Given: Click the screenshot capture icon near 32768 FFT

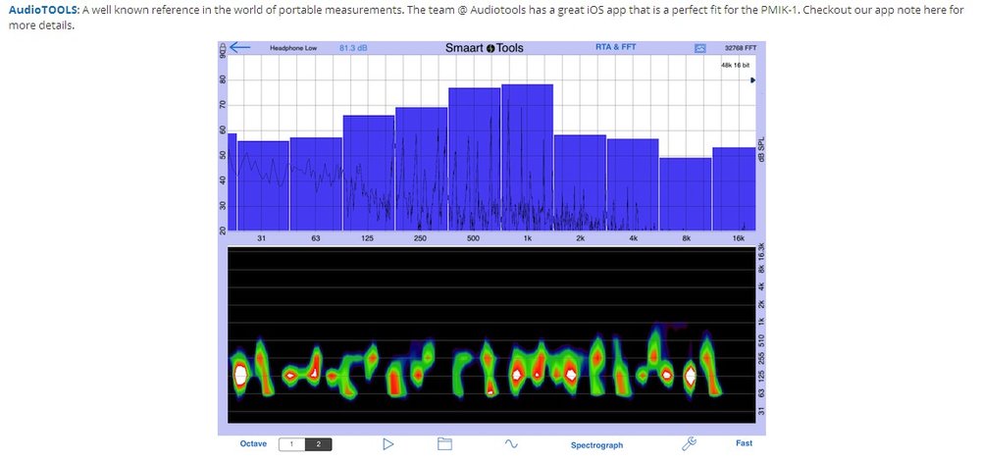Looking at the screenshot, I should point(700,48).
